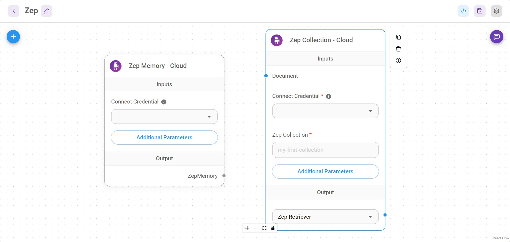This screenshot has width=510, height=242.
Task: Click the Zep Retriever output connector handle
Action: pyautogui.click(x=385, y=215)
